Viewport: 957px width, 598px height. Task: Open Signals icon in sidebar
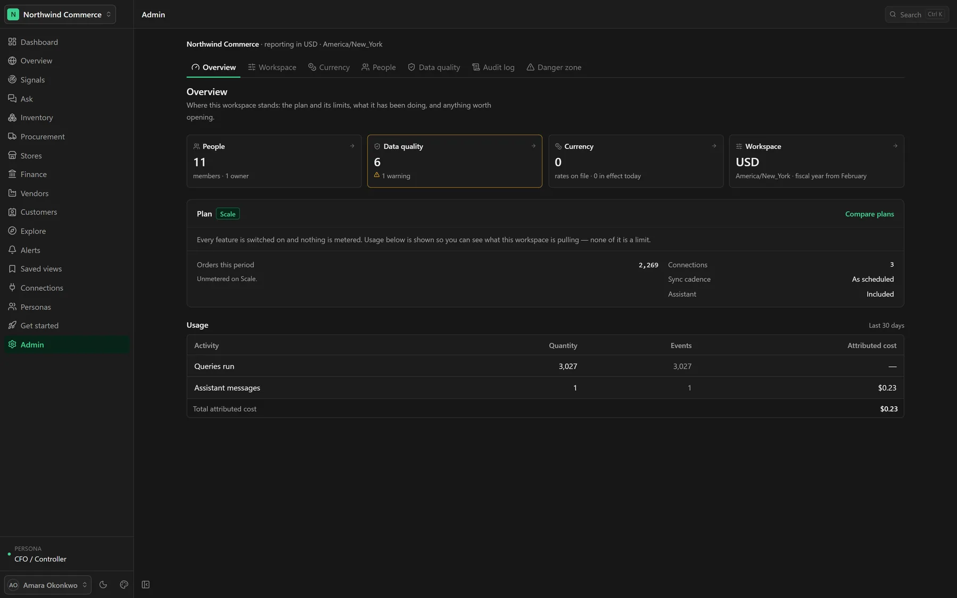(12, 80)
